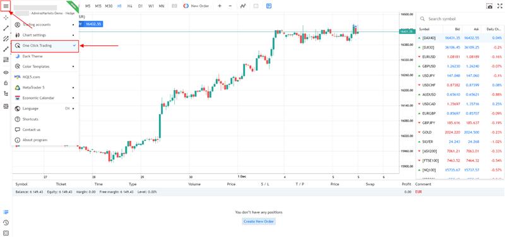Expand Trading accounts submenu
The height and width of the screenshot is (238, 505).
tap(45, 25)
